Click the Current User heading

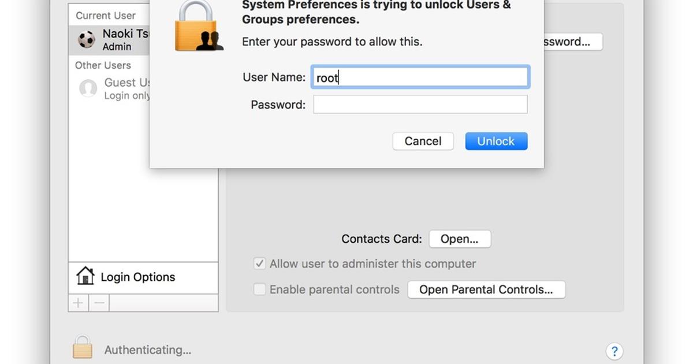(x=106, y=16)
